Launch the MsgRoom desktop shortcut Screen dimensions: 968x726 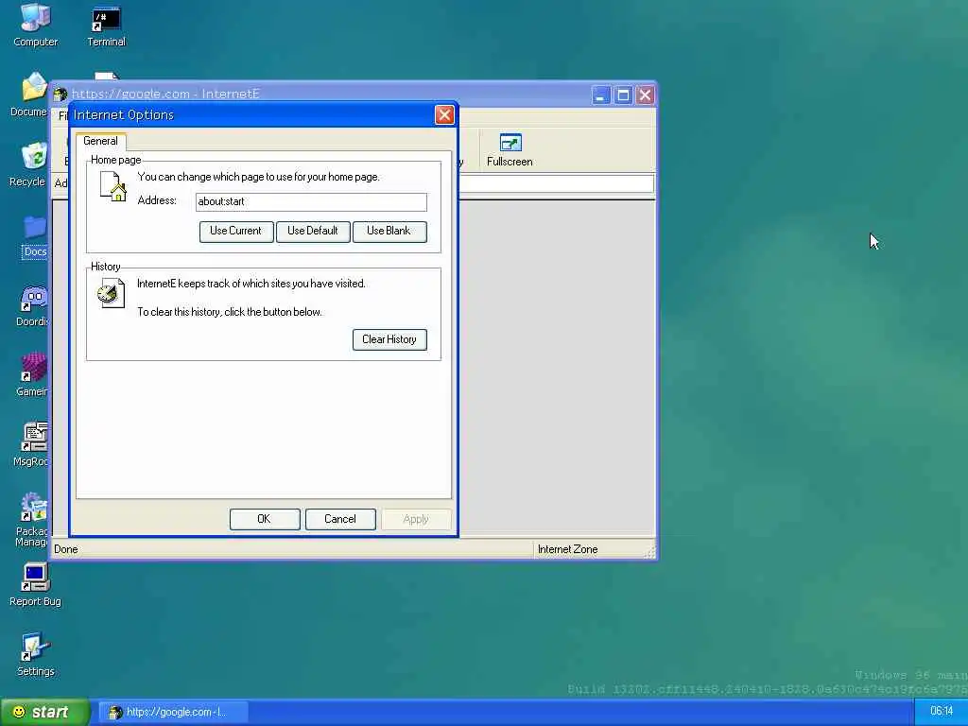coord(32,444)
